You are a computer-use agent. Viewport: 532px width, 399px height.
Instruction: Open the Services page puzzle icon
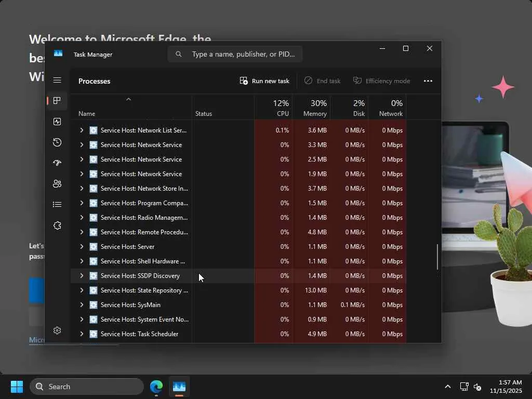click(x=57, y=225)
